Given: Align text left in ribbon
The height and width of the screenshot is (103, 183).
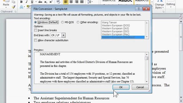Looking at the screenshot, I should tap(66, 2).
